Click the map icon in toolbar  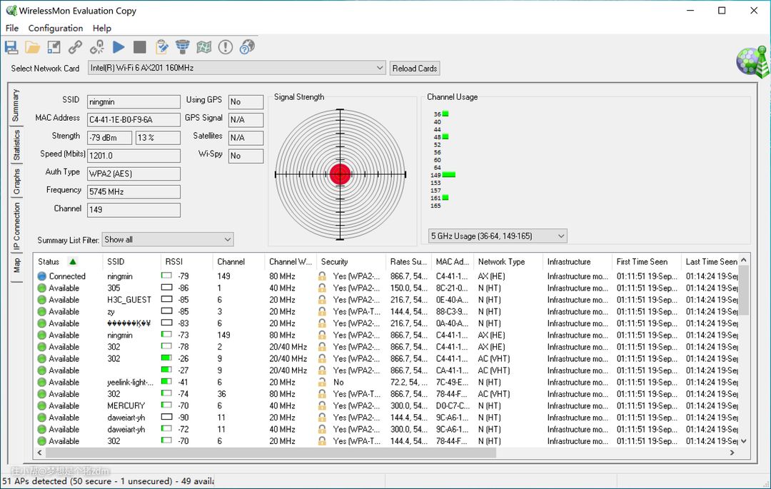pyautogui.click(x=204, y=47)
